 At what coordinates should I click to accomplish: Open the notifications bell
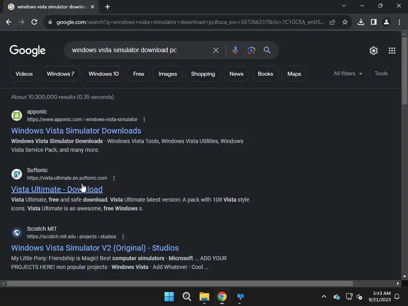pyautogui.click(x=397, y=296)
